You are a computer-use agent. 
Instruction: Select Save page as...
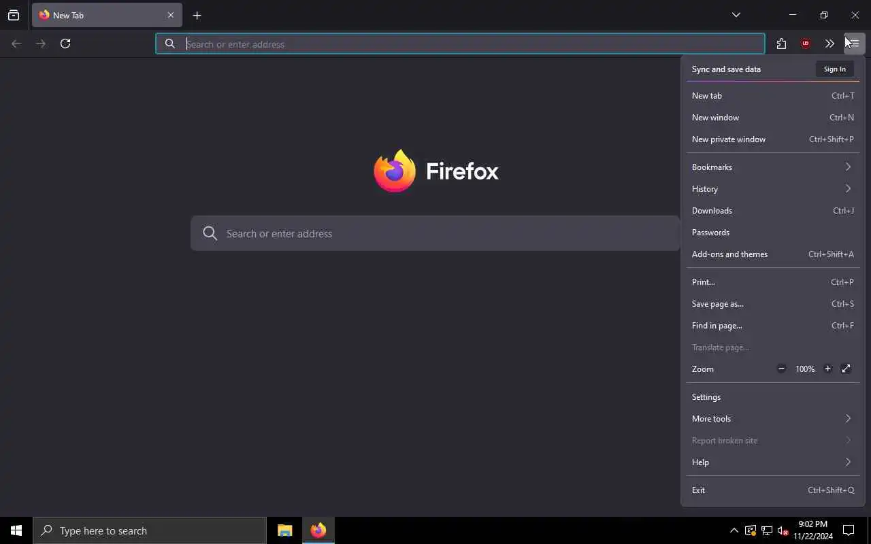pyautogui.click(x=773, y=304)
